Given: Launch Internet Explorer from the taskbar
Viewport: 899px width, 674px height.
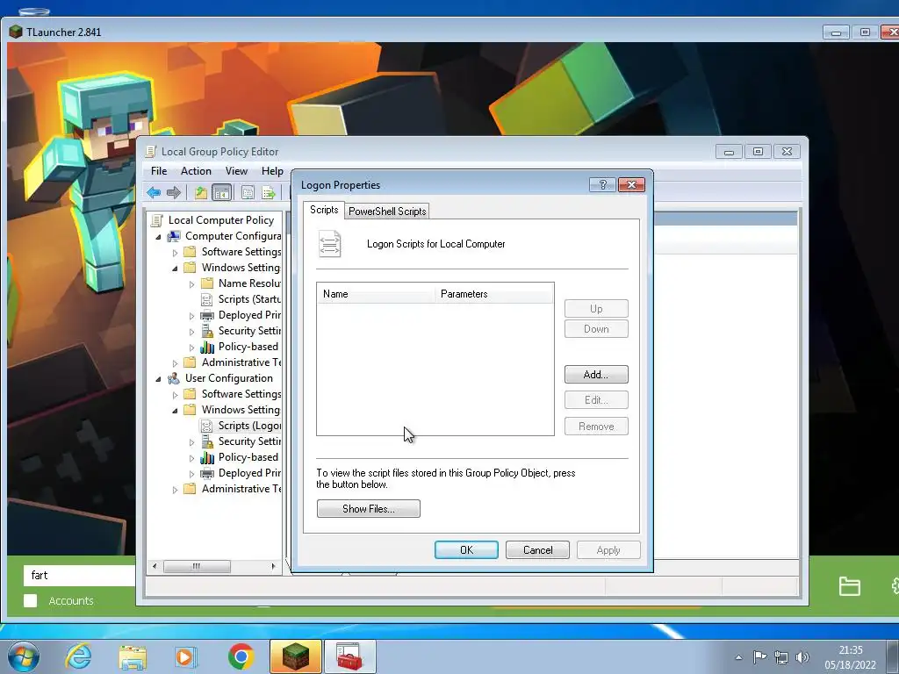Looking at the screenshot, I should [x=78, y=656].
